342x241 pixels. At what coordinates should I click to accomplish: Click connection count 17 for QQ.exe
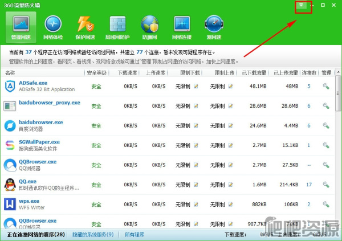point(309,185)
